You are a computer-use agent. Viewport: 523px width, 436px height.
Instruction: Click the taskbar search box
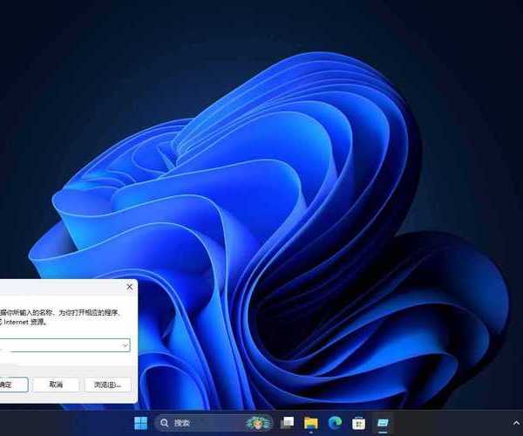214,423
